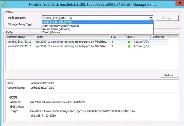Click the Change button

167,18
